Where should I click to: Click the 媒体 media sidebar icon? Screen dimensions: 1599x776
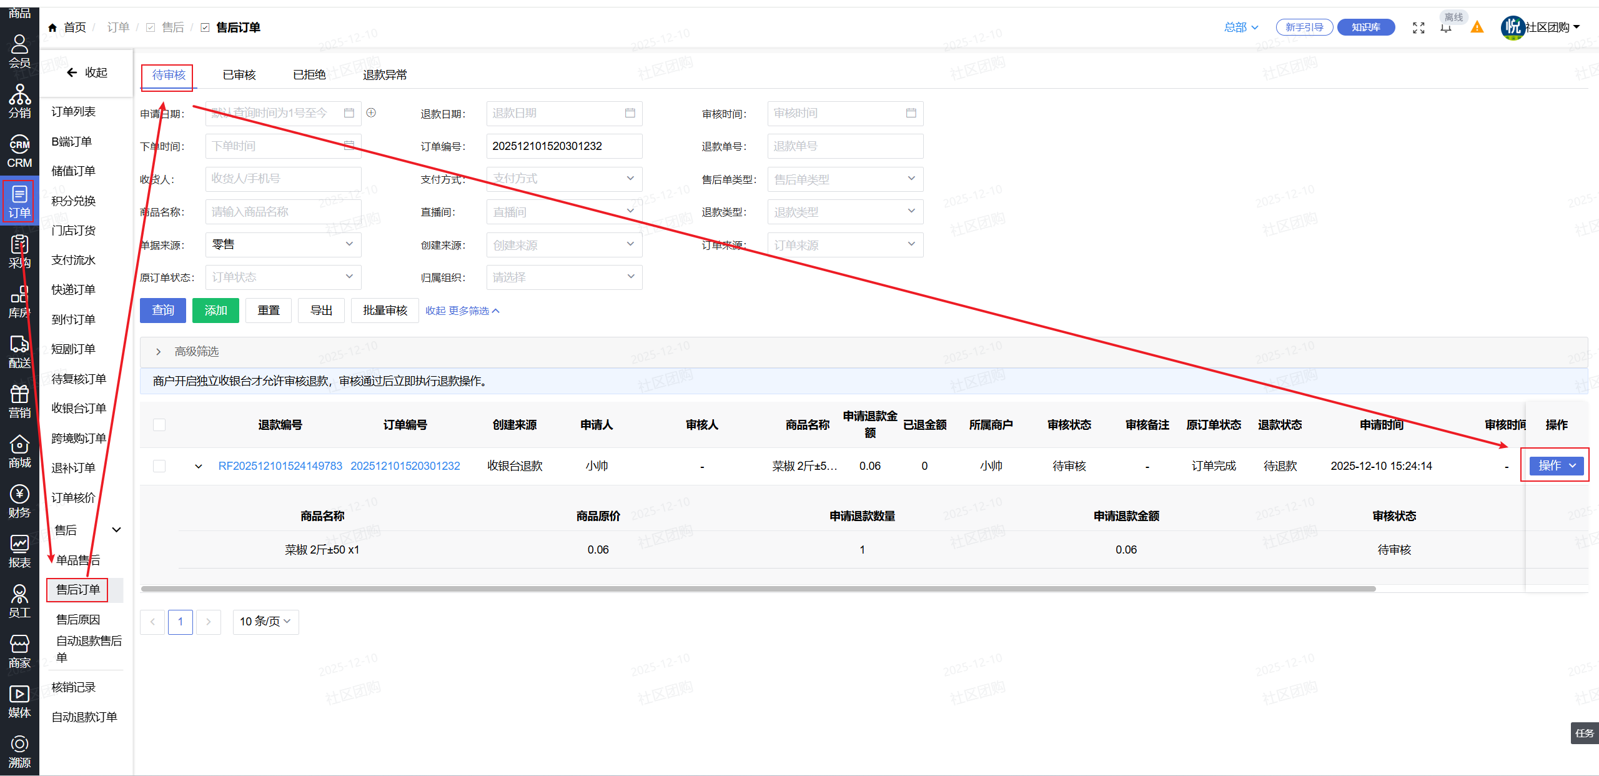coord(19,701)
